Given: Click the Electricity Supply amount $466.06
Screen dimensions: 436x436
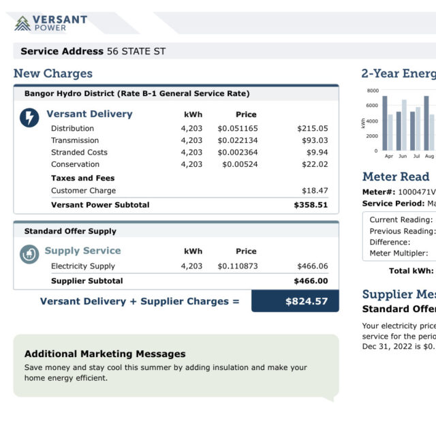Looking at the screenshot, I should tap(312, 266).
